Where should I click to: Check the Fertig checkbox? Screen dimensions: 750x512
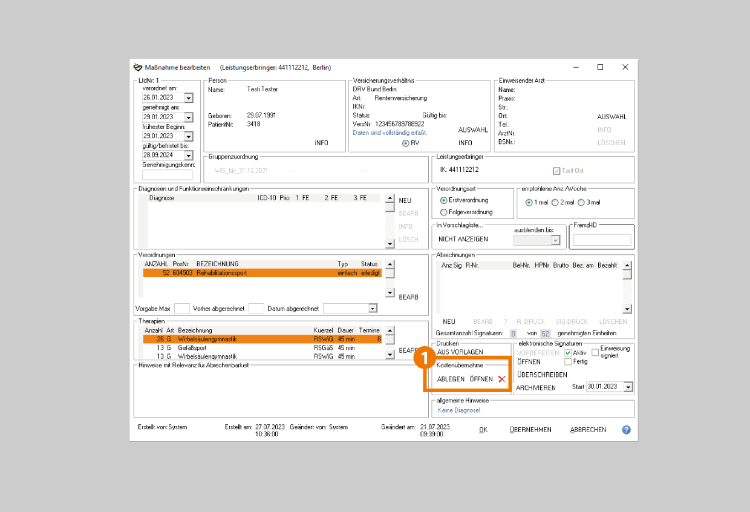pyautogui.click(x=568, y=362)
